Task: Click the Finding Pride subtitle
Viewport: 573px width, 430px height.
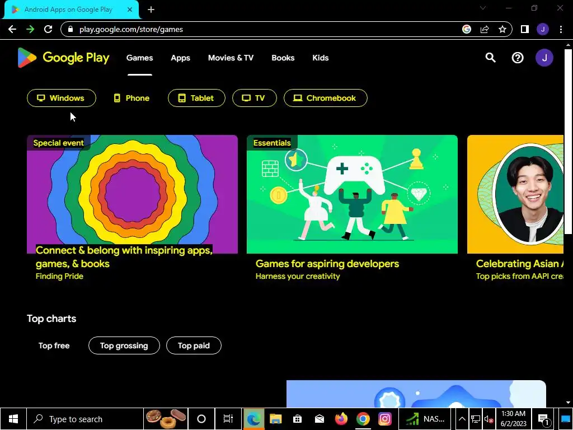Action: [x=59, y=277]
